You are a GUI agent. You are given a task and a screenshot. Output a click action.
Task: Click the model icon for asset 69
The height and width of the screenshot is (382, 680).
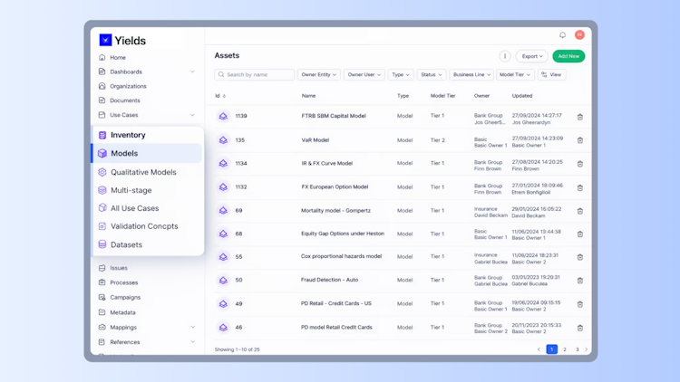pyautogui.click(x=223, y=210)
